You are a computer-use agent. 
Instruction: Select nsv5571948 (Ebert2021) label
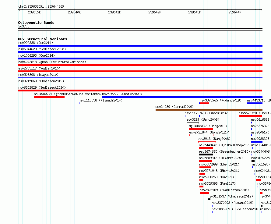point(219,171)
